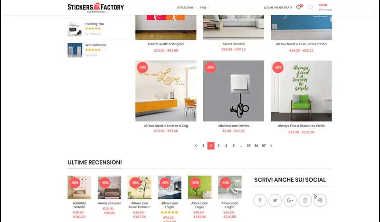Open the wishlist heart icon
The image size is (380, 222).
tap(299, 7)
